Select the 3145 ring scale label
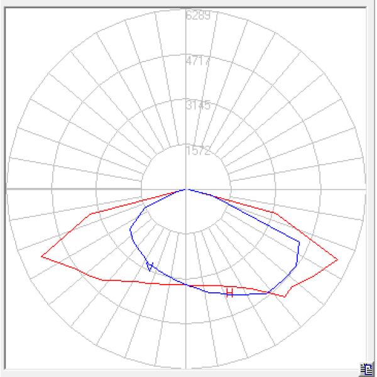 point(197,105)
